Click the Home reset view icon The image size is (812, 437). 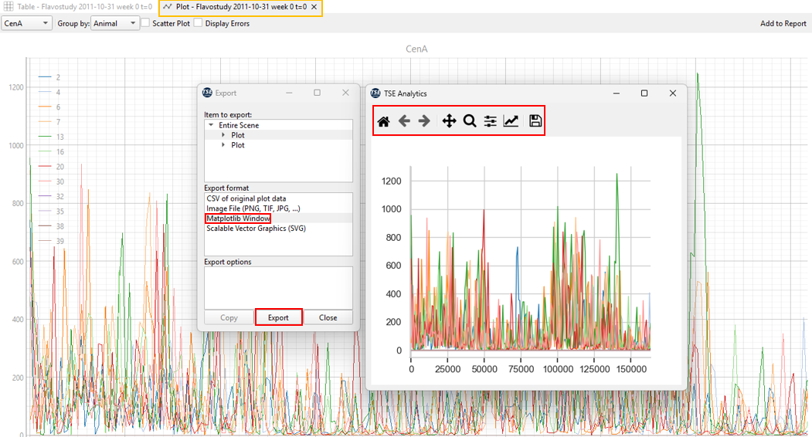coord(383,121)
